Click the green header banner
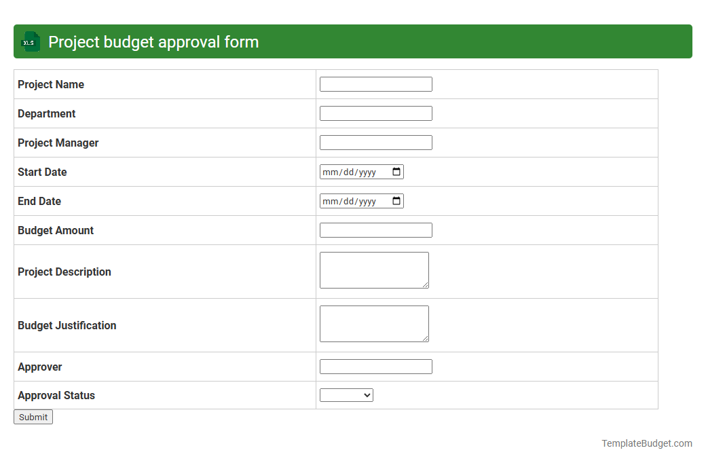Viewport: 706px width, 463px height. (475, 41)
